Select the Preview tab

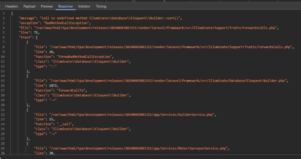pos(47,6)
